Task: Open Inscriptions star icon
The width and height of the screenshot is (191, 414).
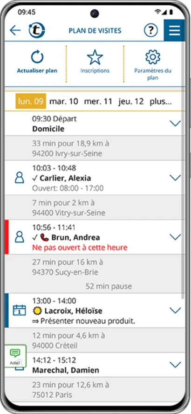Action: click(95, 57)
